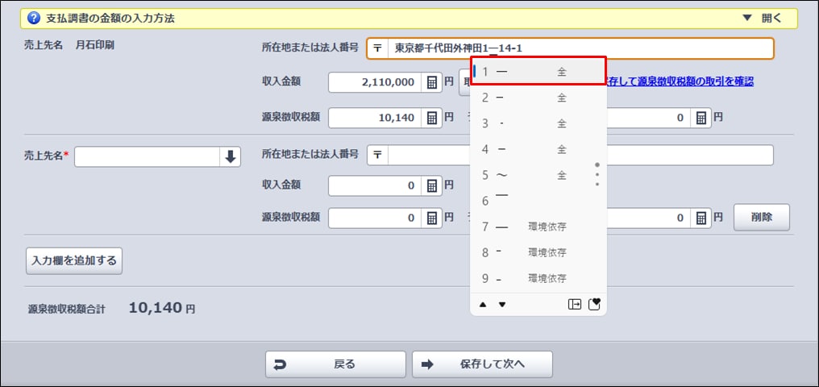Click the heart emoji icon in the IME candidate window
Image resolution: width=819 pixels, height=387 pixels.
pyautogui.click(x=596, y=304)
